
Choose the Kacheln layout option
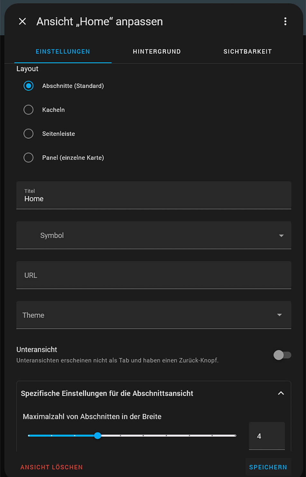[29, 110]
